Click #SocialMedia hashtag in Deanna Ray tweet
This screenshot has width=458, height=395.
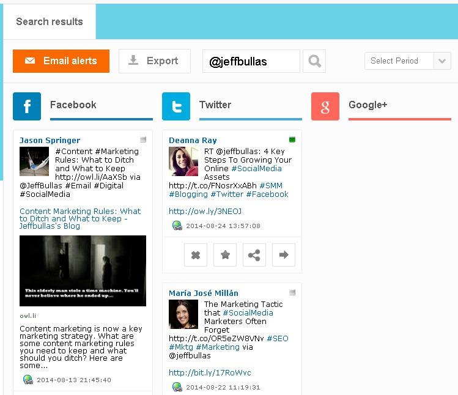pyautogui.click(x=256, y=169)
